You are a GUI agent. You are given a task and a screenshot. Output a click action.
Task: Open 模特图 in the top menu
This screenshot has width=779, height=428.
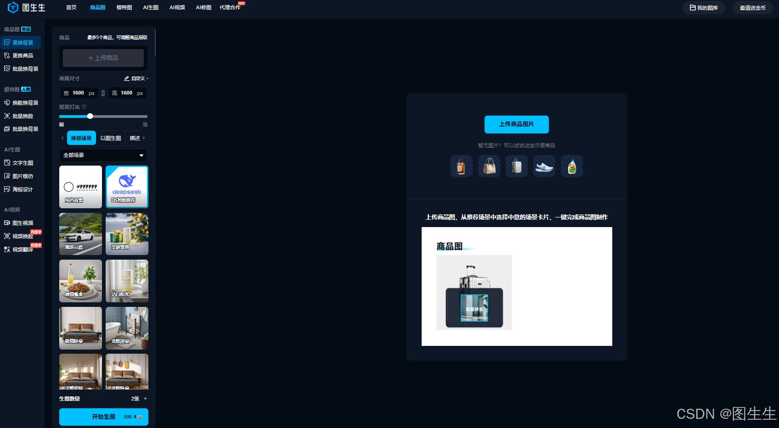pos(124,7)
